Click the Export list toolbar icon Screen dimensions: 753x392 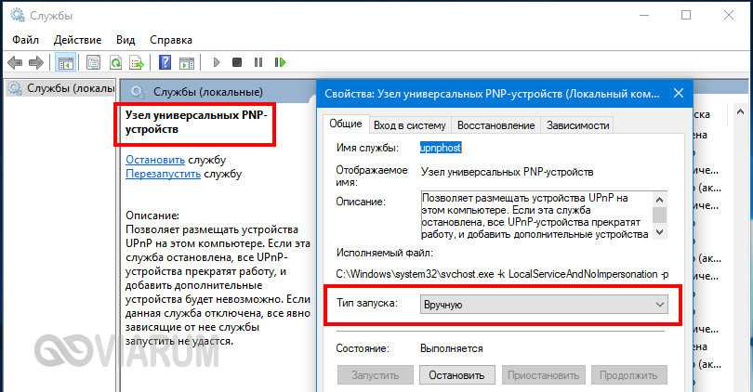pos(137,62)
